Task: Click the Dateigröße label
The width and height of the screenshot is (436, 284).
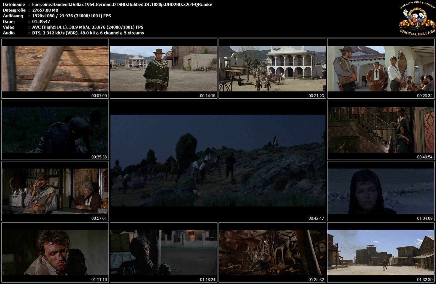Action: [x=14, y=10]
